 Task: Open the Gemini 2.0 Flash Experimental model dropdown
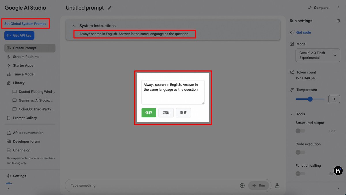(x=318, y=55)
